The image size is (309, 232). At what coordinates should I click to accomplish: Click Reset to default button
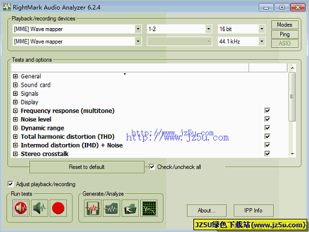point(87,167)
